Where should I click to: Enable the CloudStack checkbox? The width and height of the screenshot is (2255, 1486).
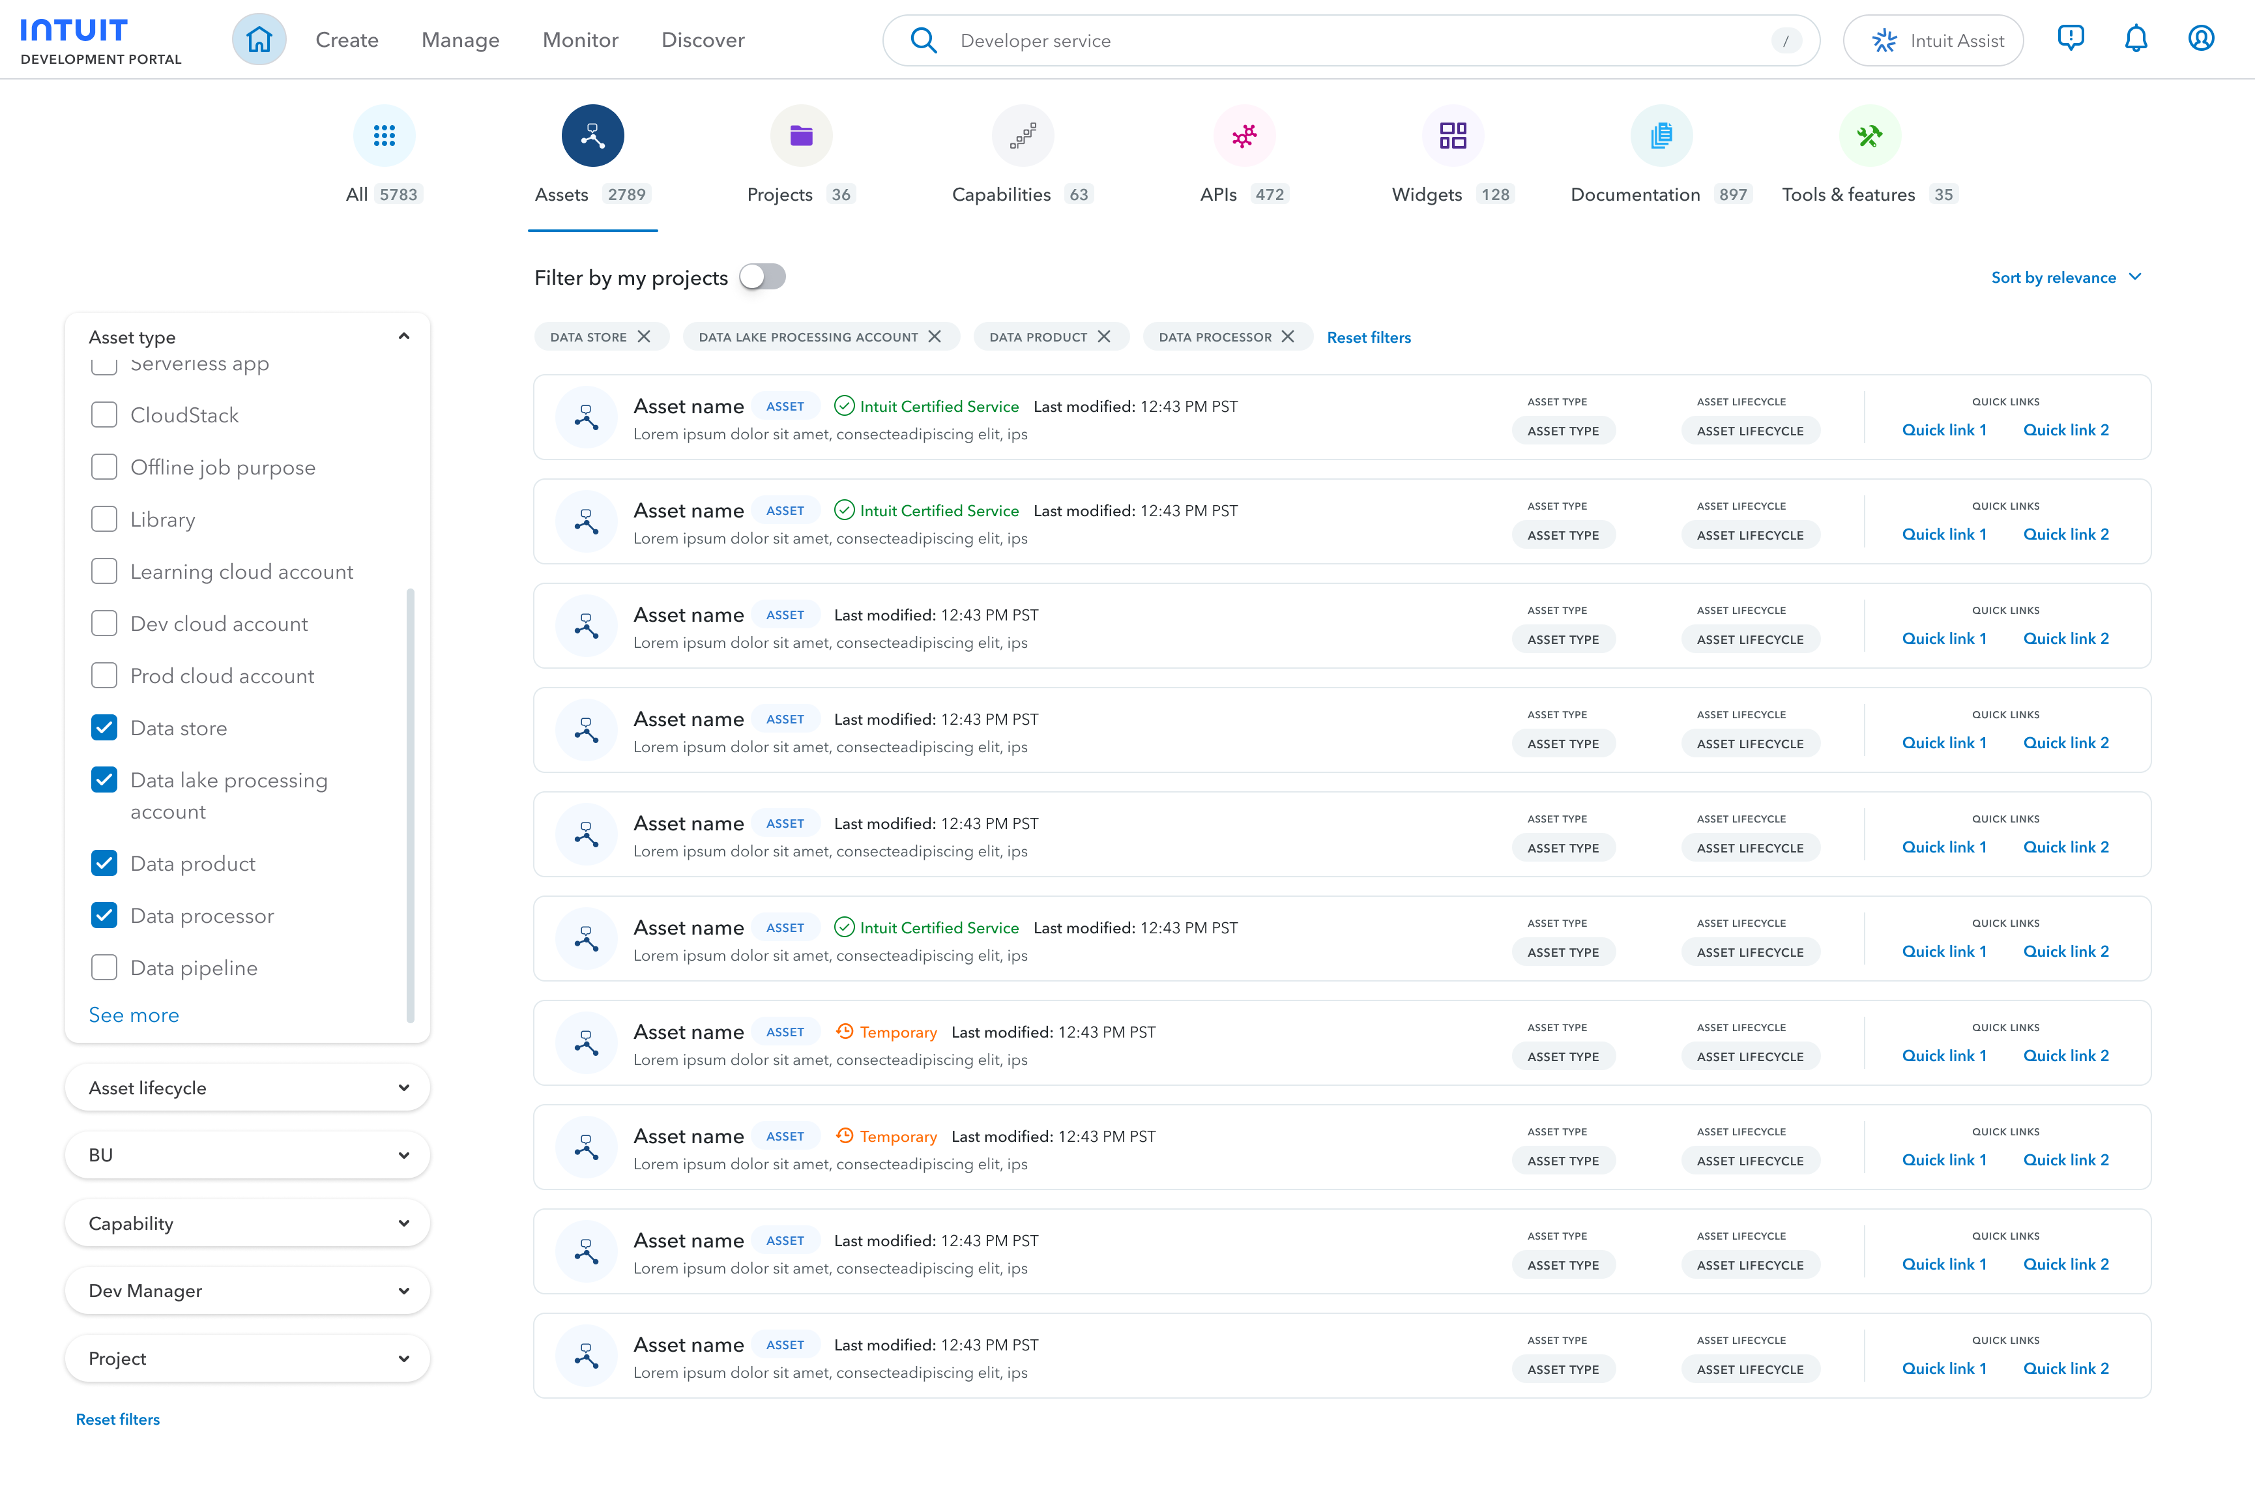point(104,415)
